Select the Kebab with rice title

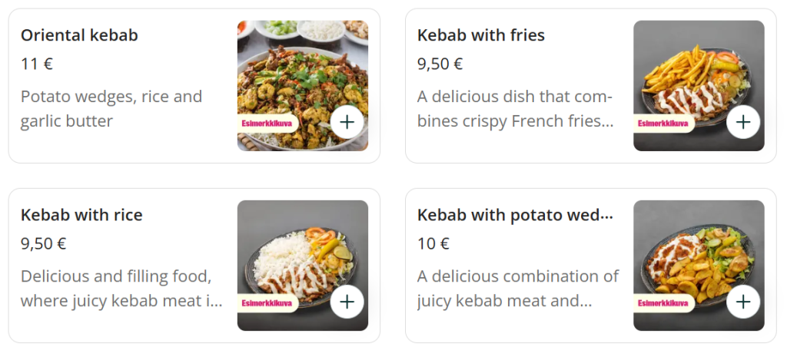[81, 215]
